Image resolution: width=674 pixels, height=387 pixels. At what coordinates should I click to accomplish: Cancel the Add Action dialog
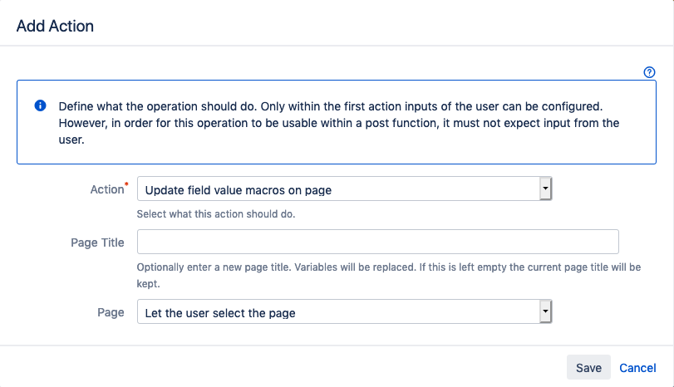[x=637, y=368]
